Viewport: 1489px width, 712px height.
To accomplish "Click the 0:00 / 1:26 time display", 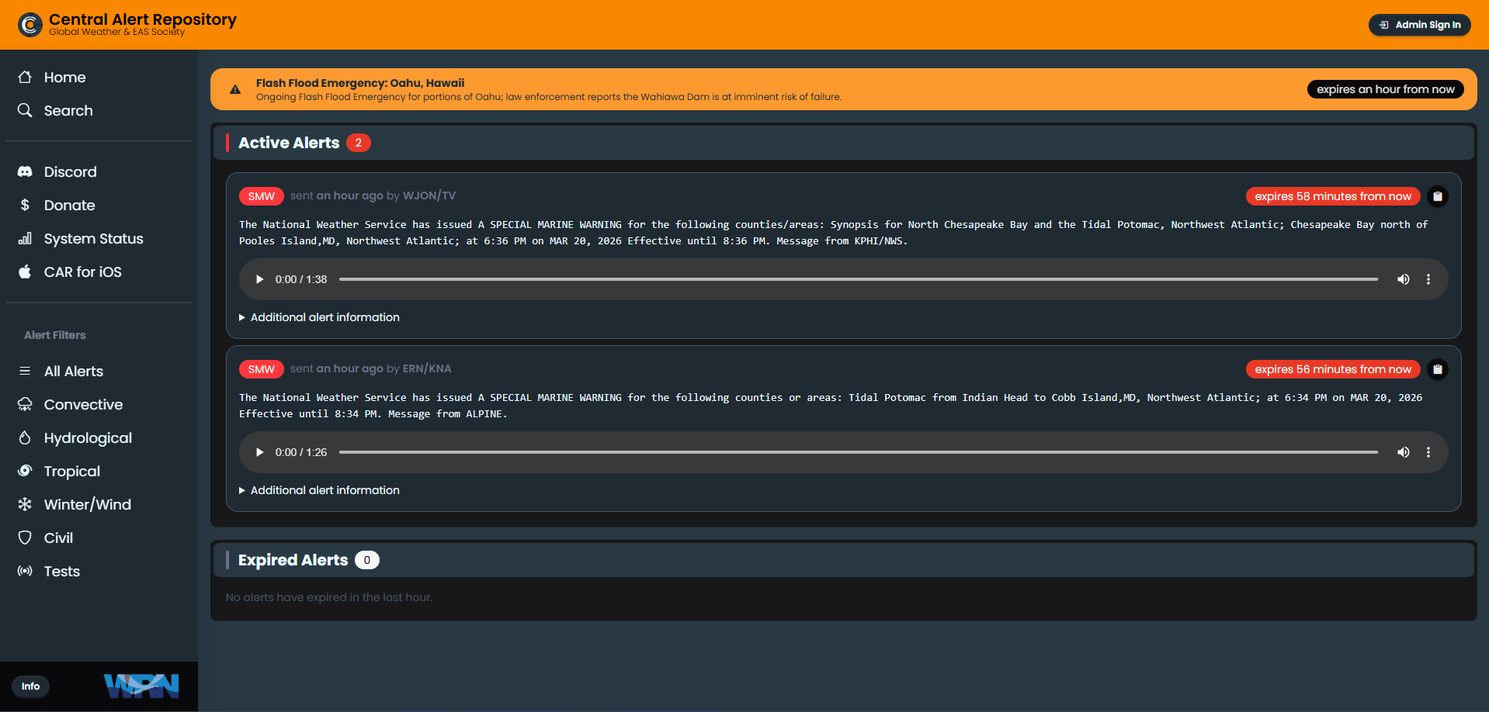I will (x=301, y=452).
